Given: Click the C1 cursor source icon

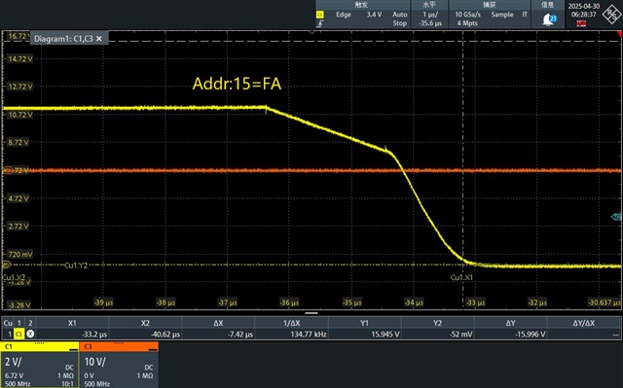Looking at the screenshot, I should point(18,335).
